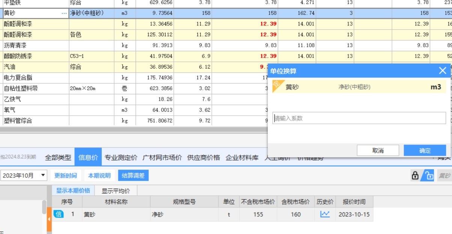Viewport: 452px width, 234px height.
Task: Open the 企业材料库 tab
Action: click(x=242, y=158)
